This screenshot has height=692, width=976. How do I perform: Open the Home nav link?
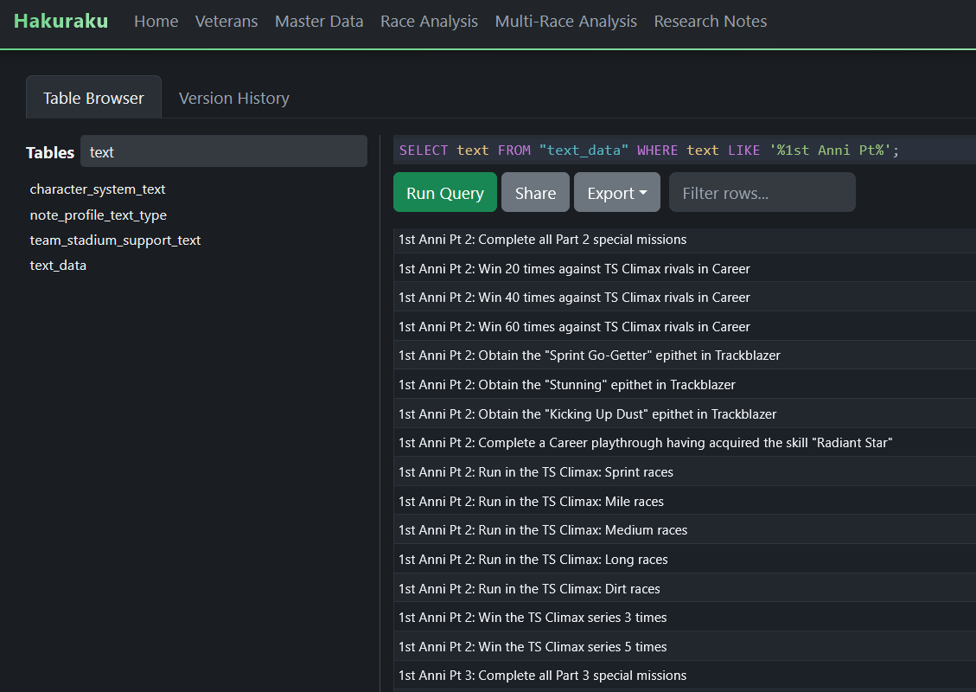(156, 21)
